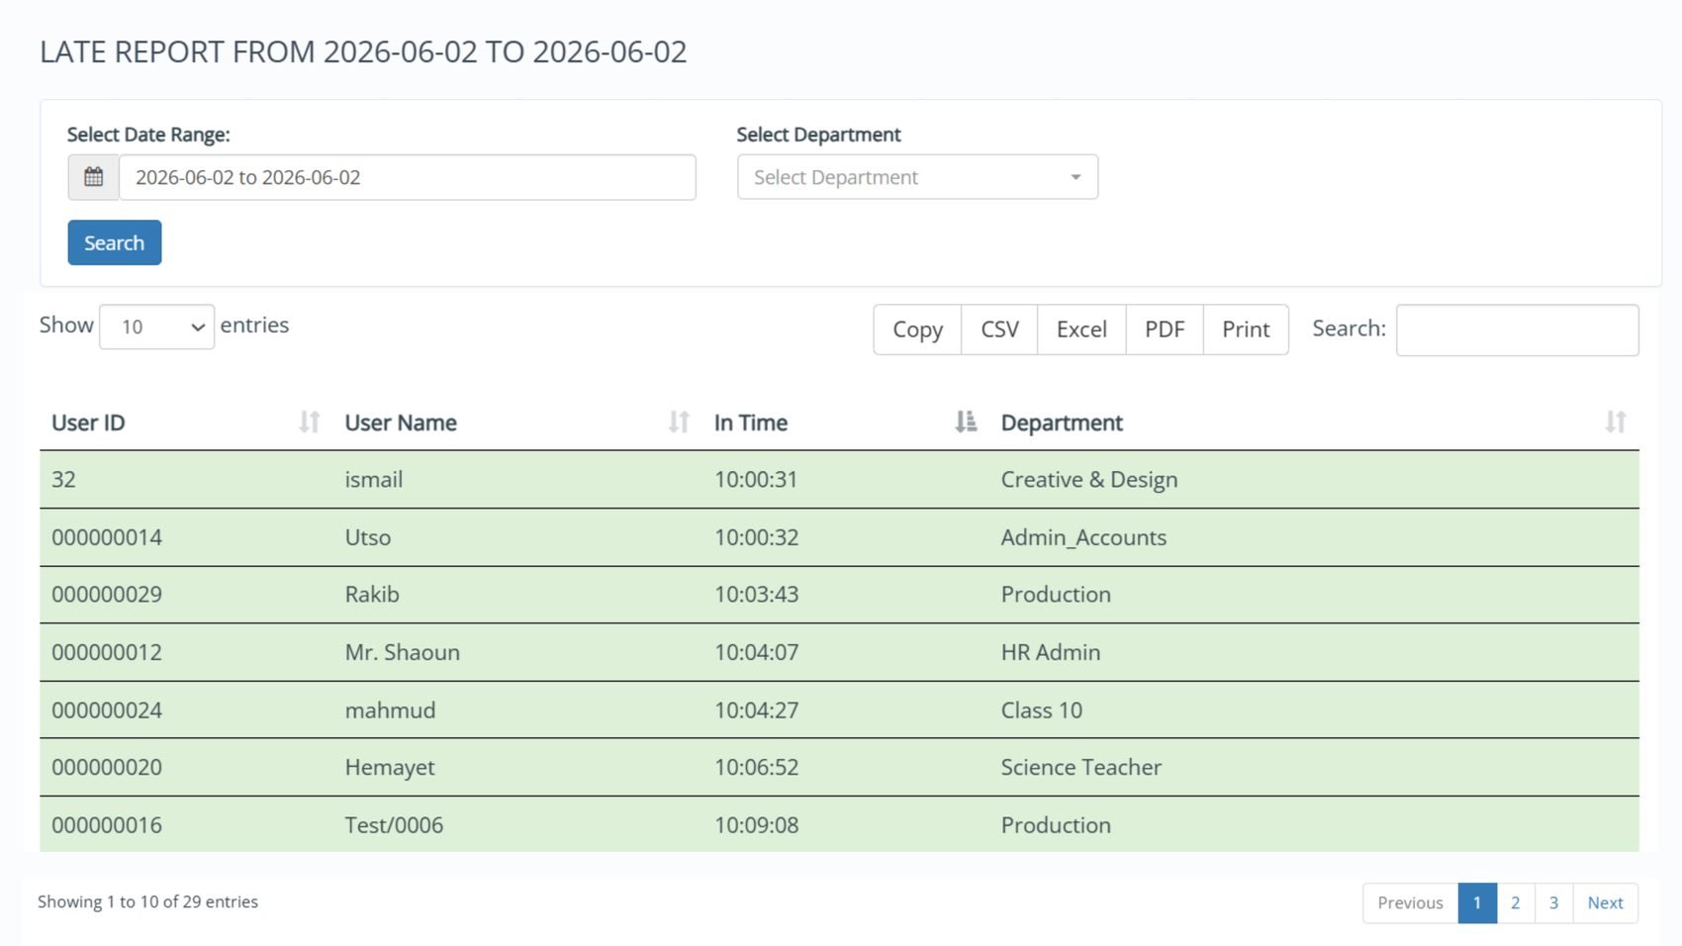Screen dimensions: 1682x946
Task: Click the Showing 1 to 10 entries text
Action: [147, 901]
